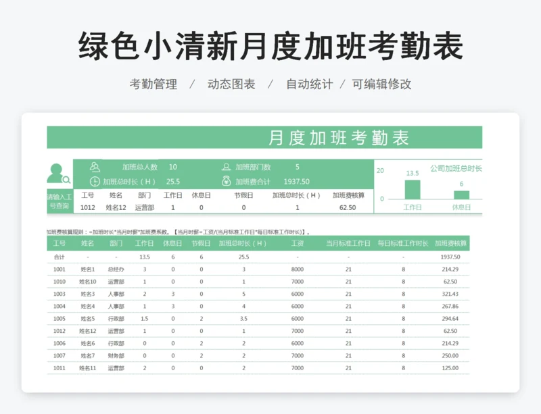The image size is (541, 414).
Task: Select overtime pay cell 294.64
Action: tap(450, 319)
